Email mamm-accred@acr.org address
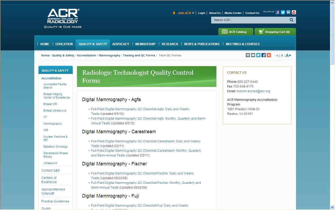 [x=253, y=91]
